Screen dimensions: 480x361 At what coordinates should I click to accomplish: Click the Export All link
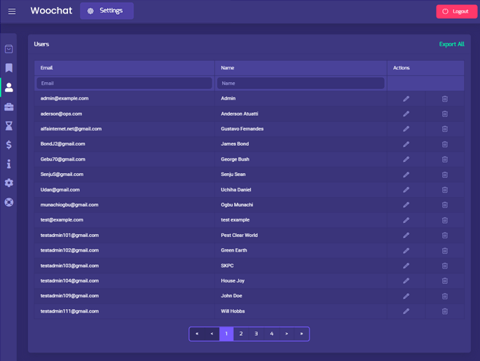[451, 44]
